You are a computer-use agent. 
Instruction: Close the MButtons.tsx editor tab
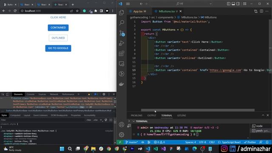(180, 11)
